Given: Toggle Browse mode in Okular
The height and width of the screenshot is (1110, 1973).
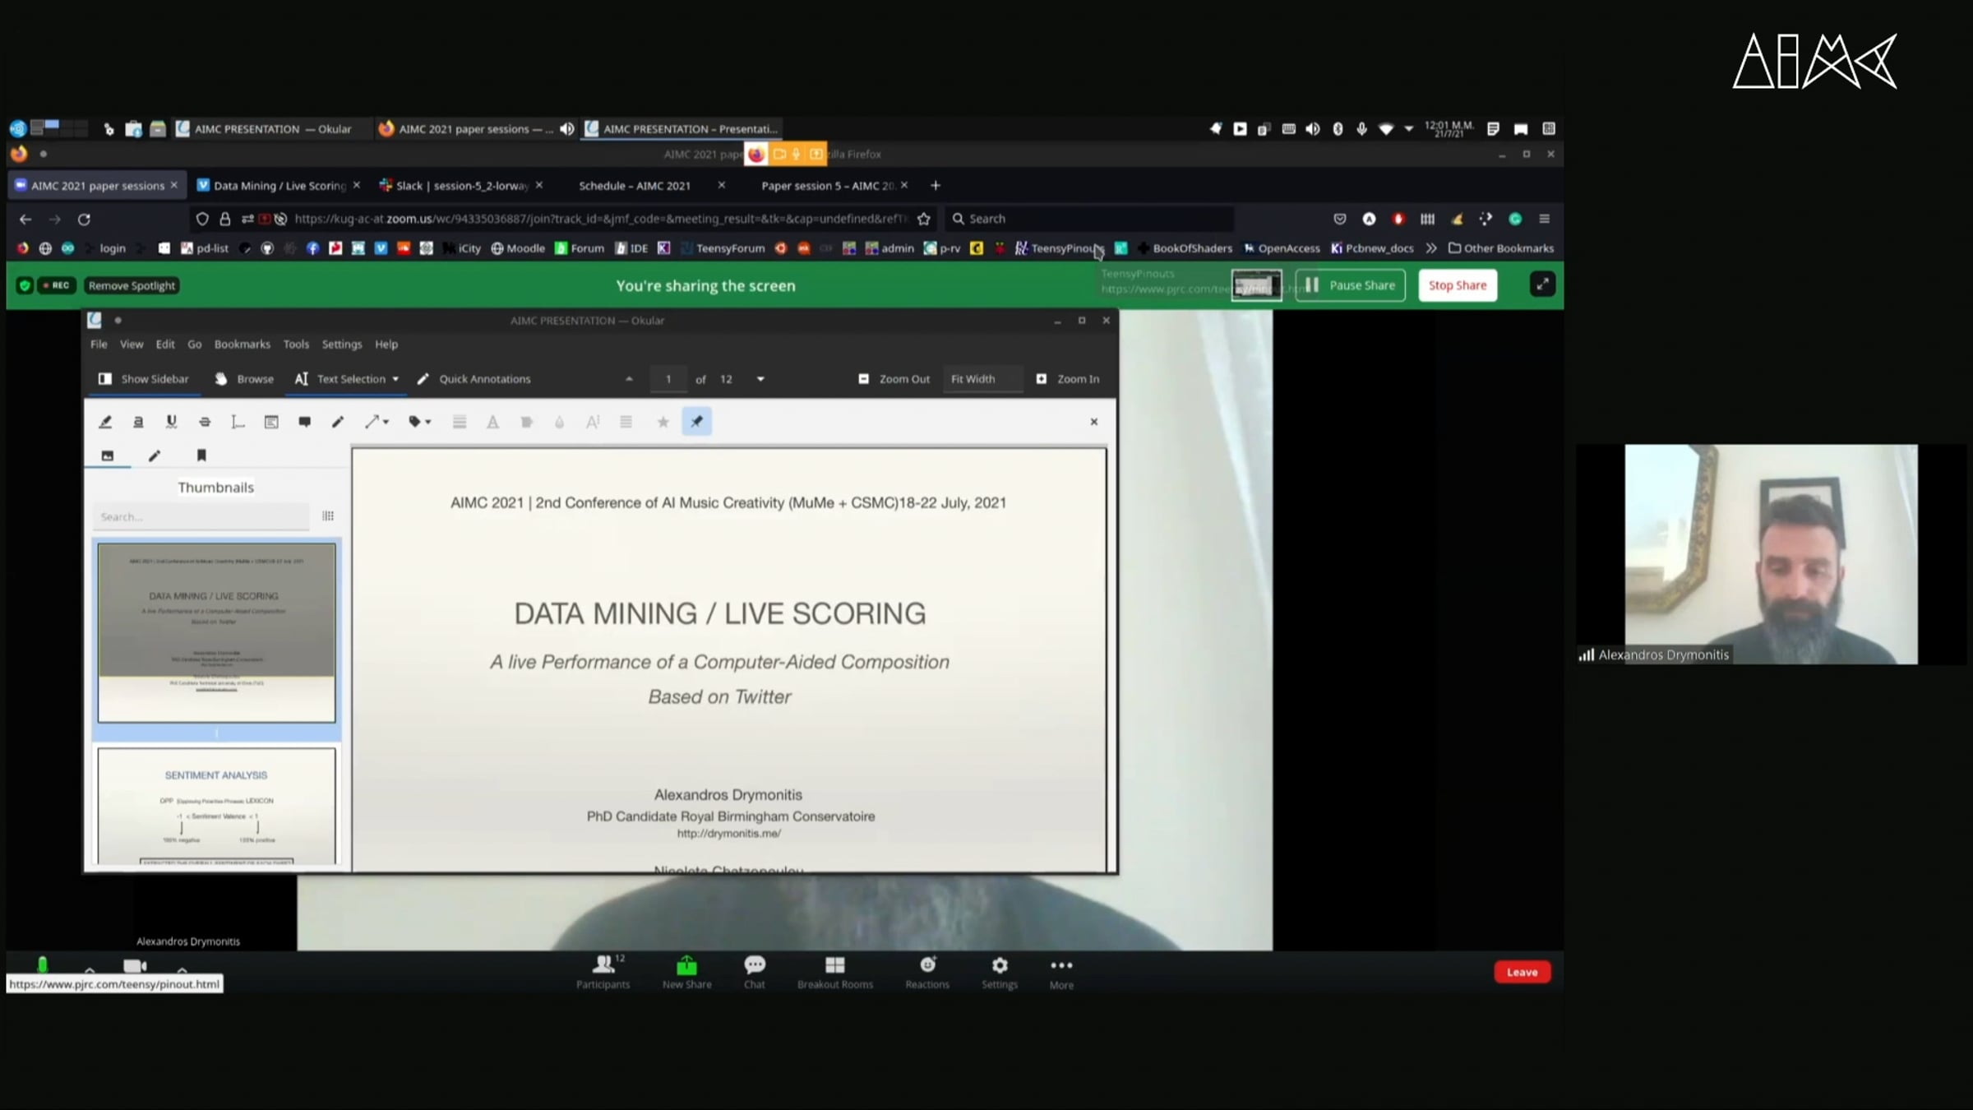Looking at the screenshot, I should coord(244,379).
